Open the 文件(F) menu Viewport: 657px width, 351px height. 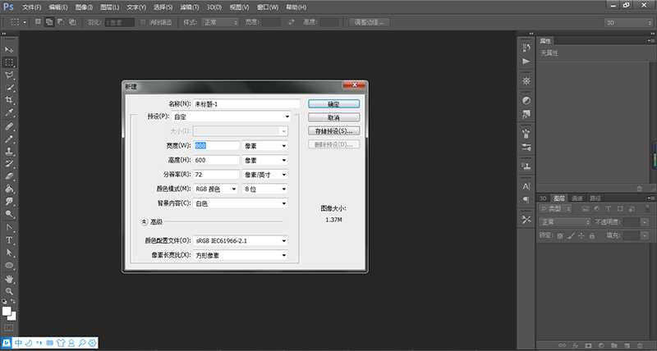click(32, 7)
